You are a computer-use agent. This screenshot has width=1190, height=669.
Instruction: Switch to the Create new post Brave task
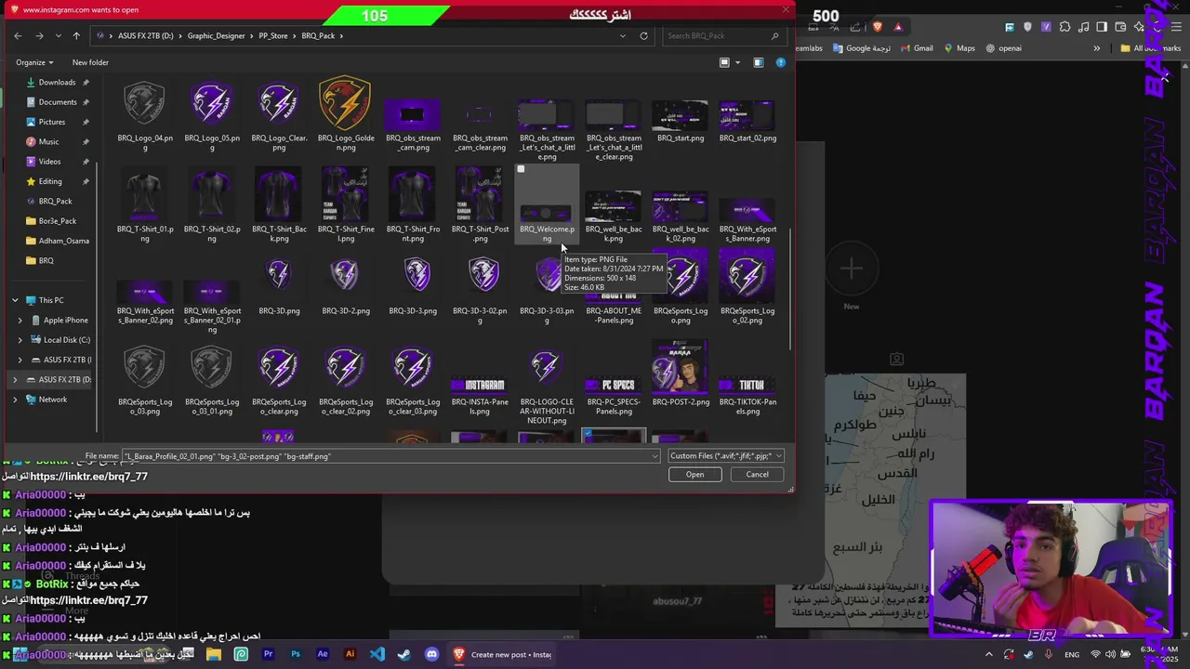[502, 654]
